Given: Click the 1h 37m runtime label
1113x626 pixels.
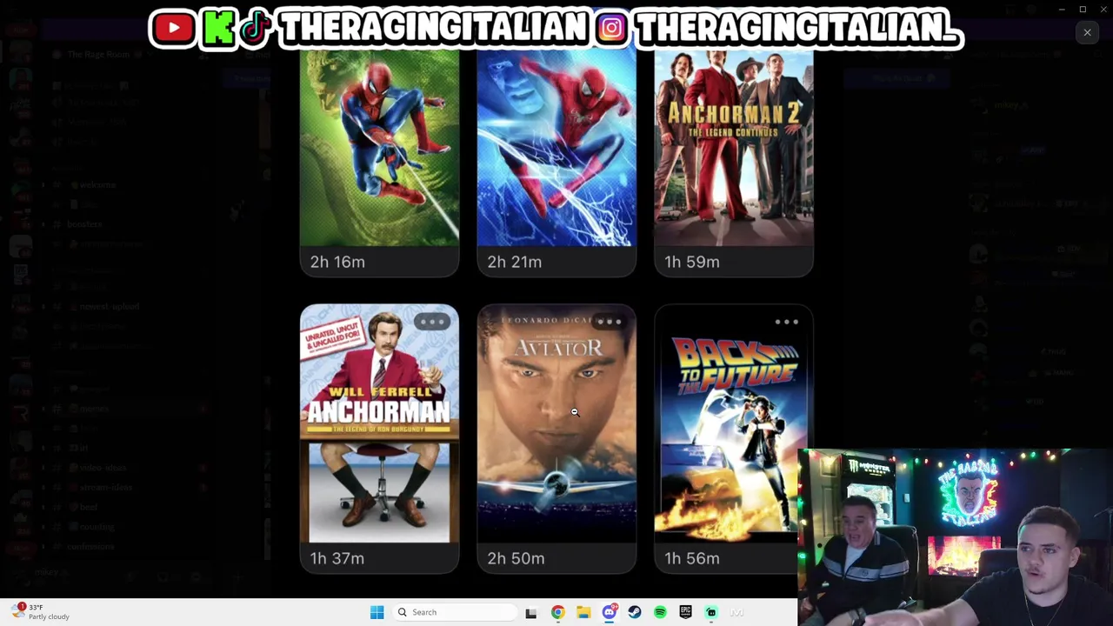Looking at the screenshot, I should pos(337,558).
